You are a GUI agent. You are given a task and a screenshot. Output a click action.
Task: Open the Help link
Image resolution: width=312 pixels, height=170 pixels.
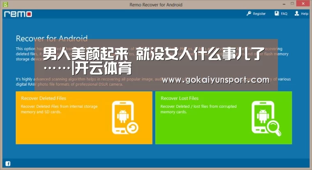pyautogui.click(x=305, y=14)
